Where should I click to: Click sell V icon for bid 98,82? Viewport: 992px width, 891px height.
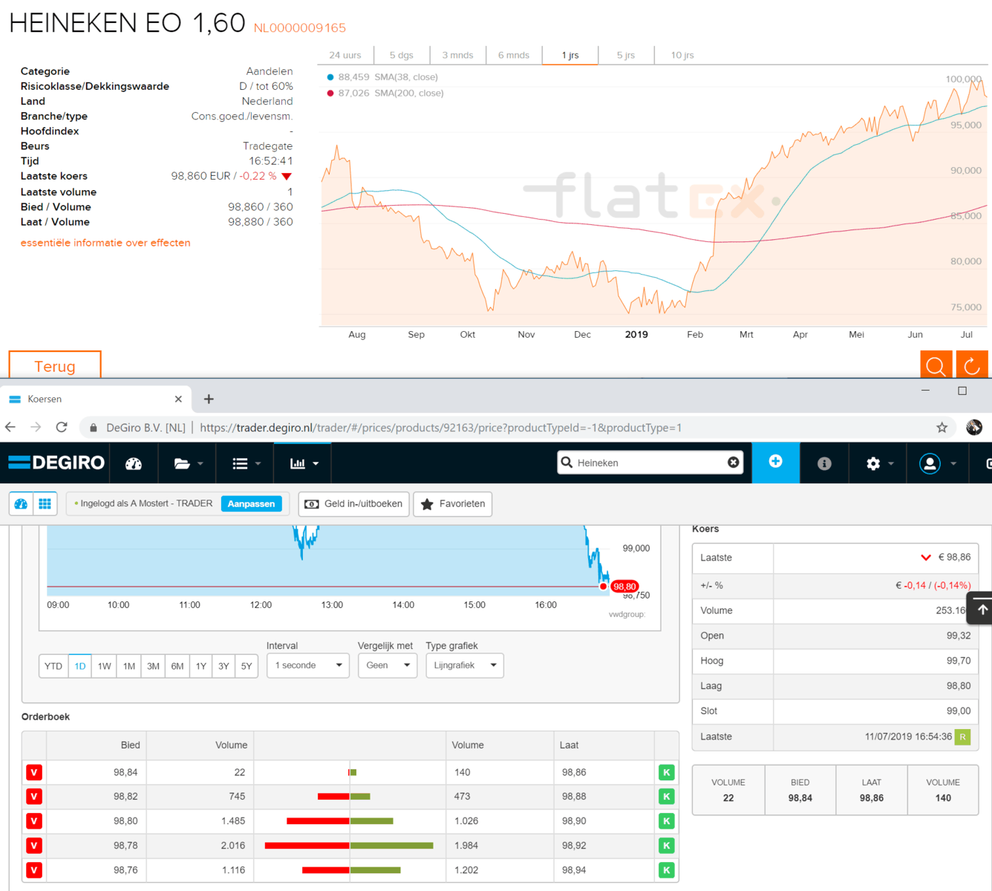tap(34, 797)
